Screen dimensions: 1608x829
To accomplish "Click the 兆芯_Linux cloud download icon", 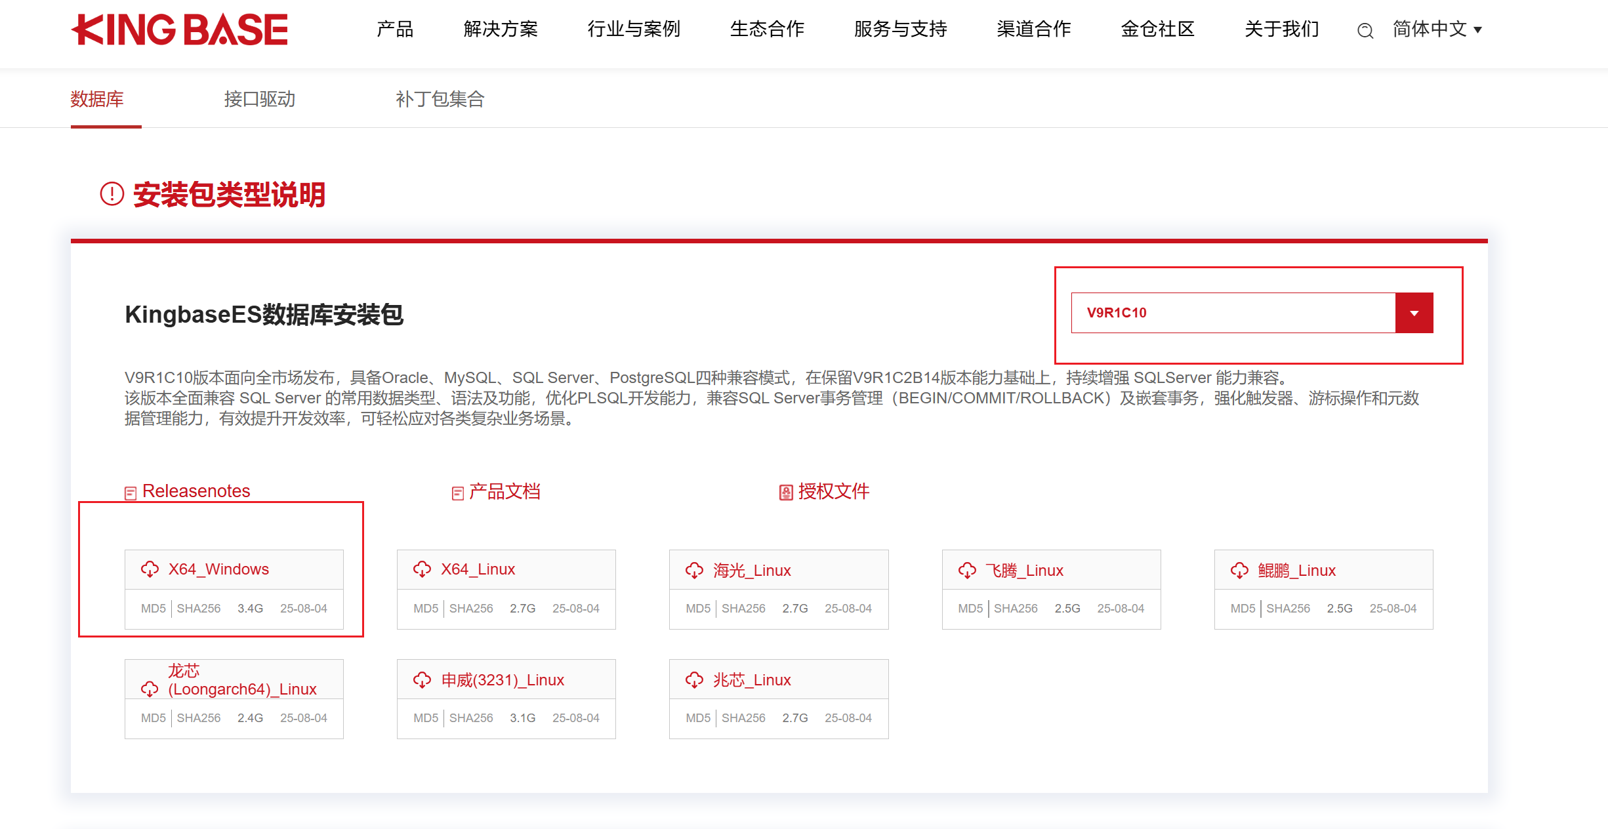I will pos(694,680).
